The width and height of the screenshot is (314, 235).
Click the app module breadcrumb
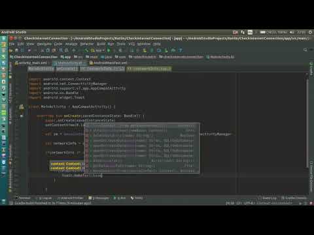click(65, 57)
